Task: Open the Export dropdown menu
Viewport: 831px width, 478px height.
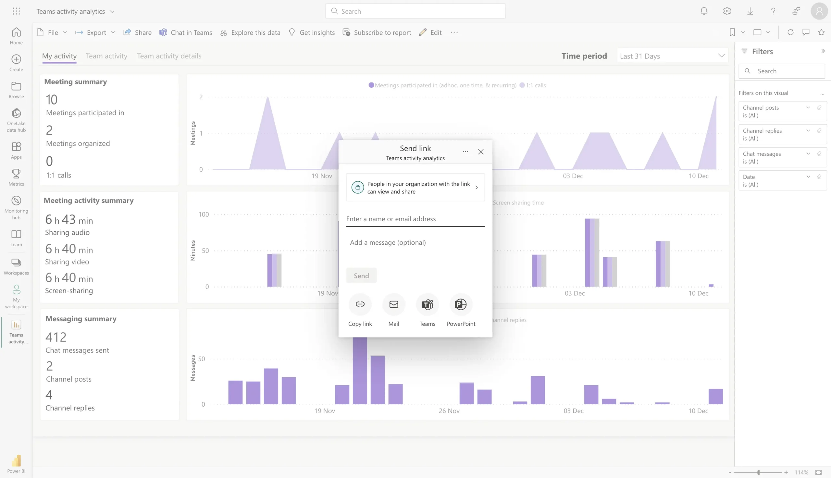Action: [95, 32]
